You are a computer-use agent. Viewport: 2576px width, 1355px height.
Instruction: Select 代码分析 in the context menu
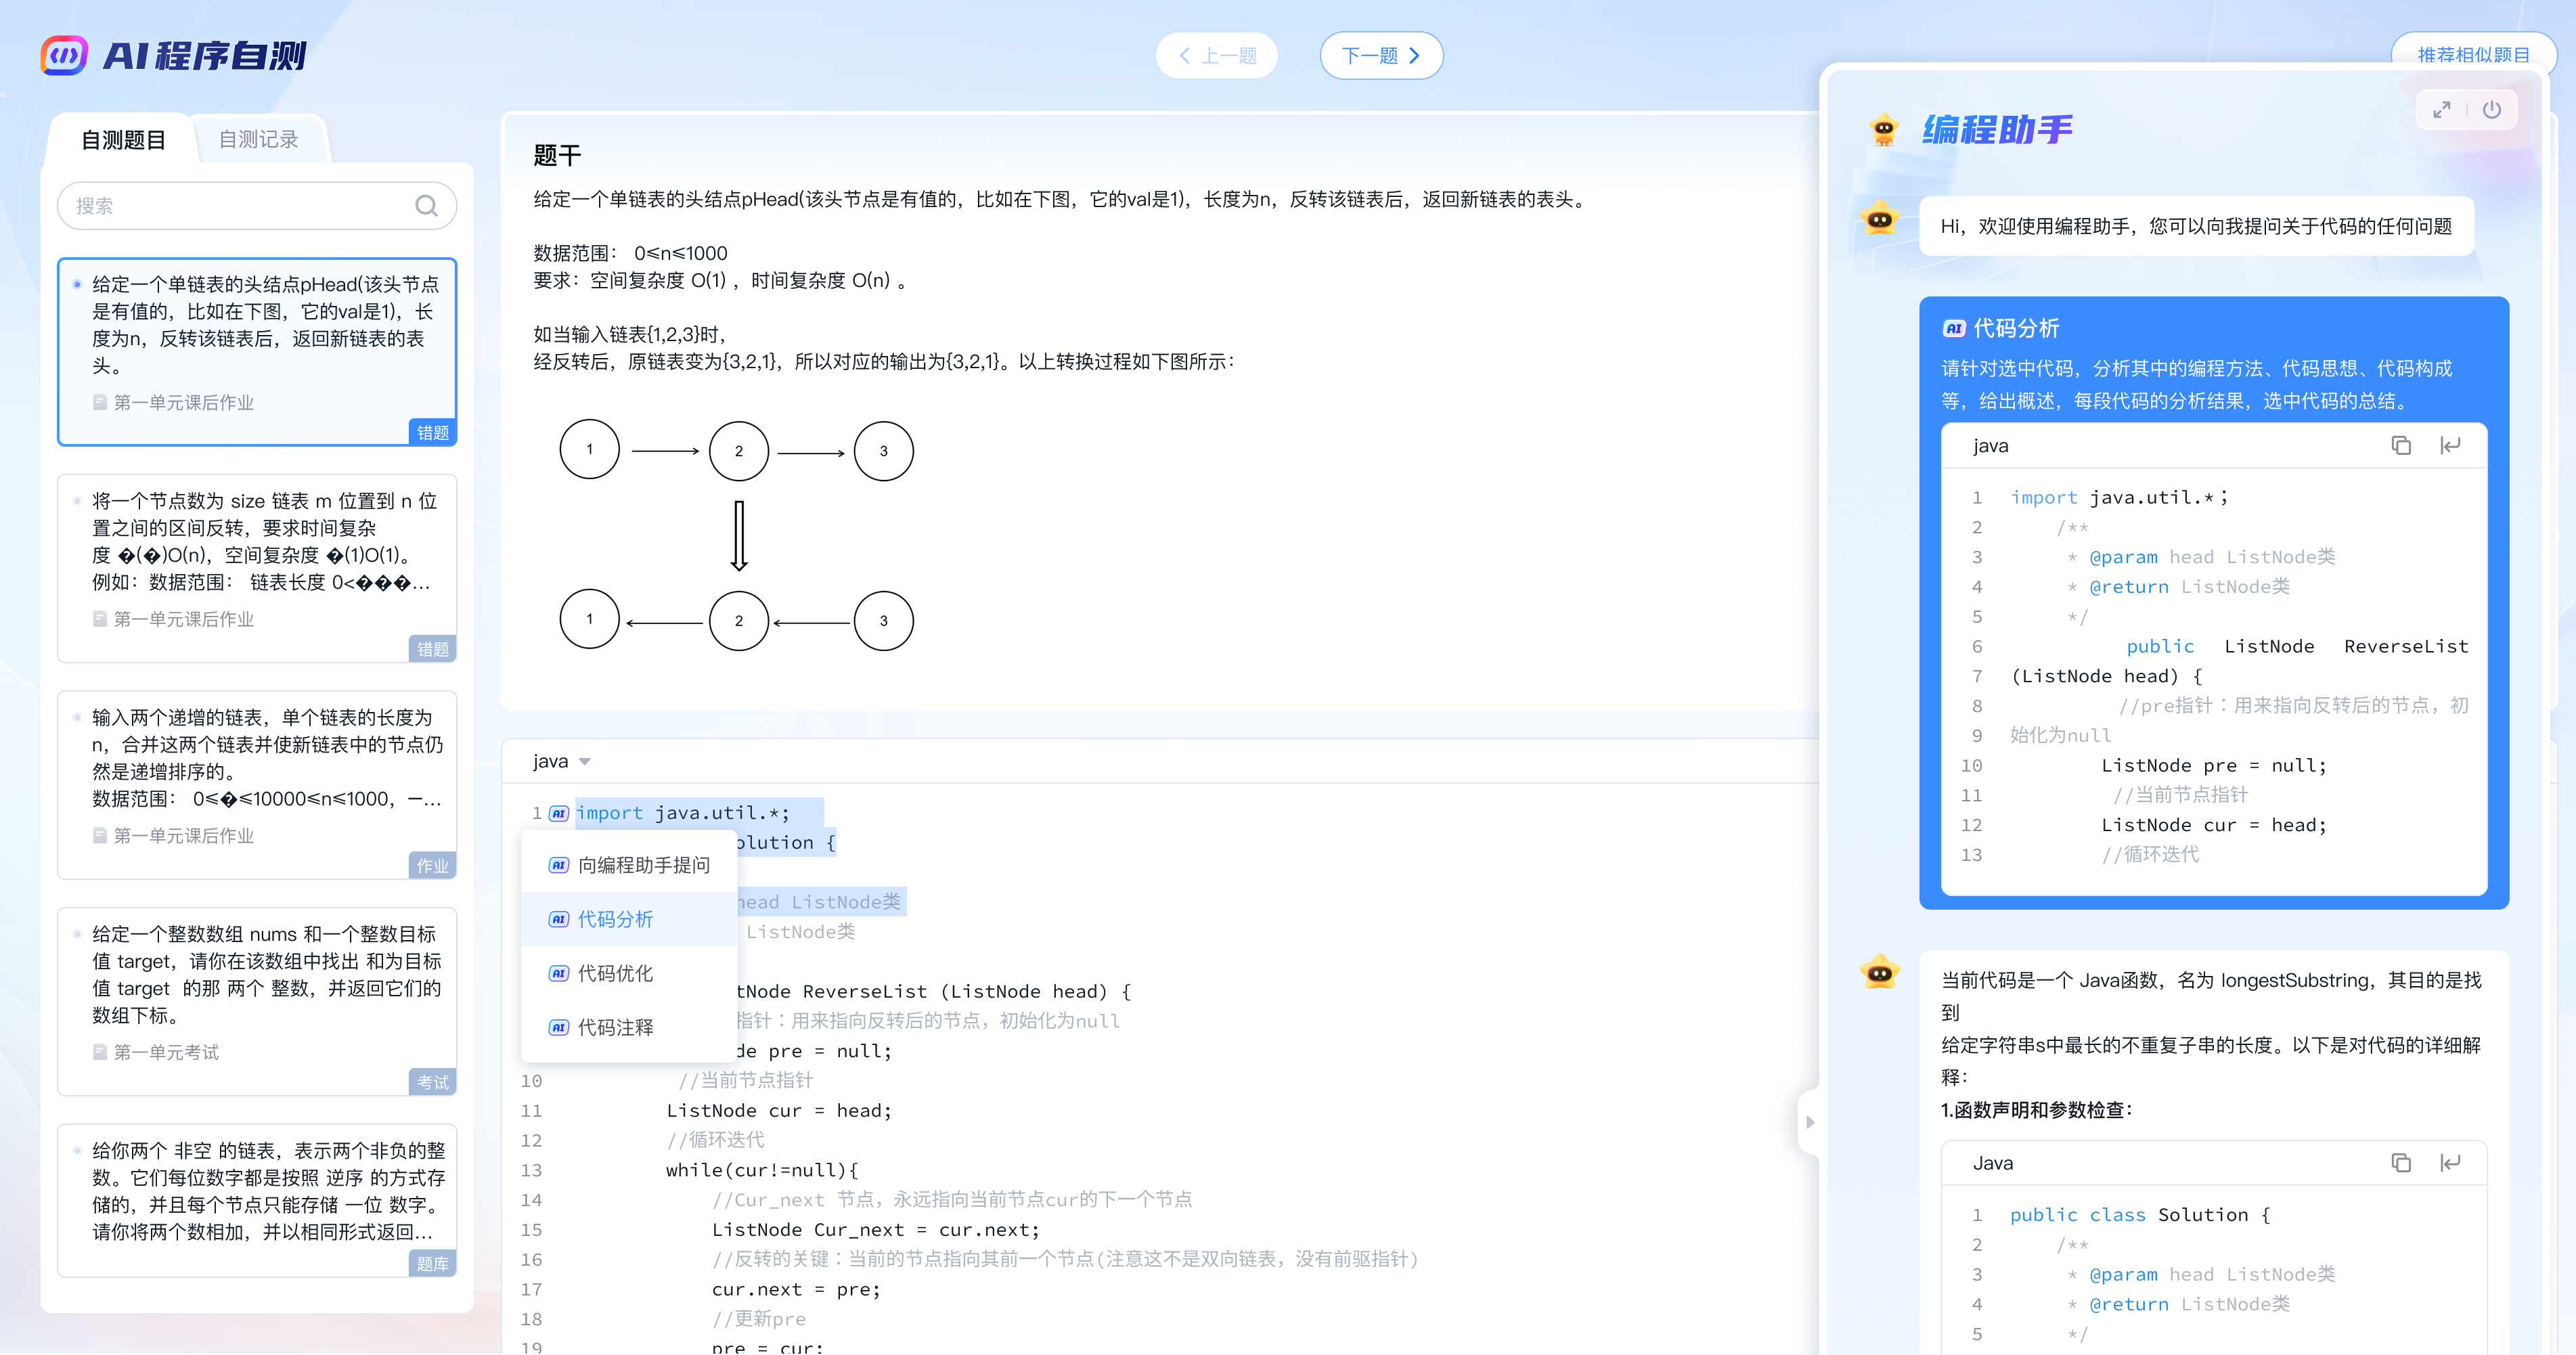(615, 919)
